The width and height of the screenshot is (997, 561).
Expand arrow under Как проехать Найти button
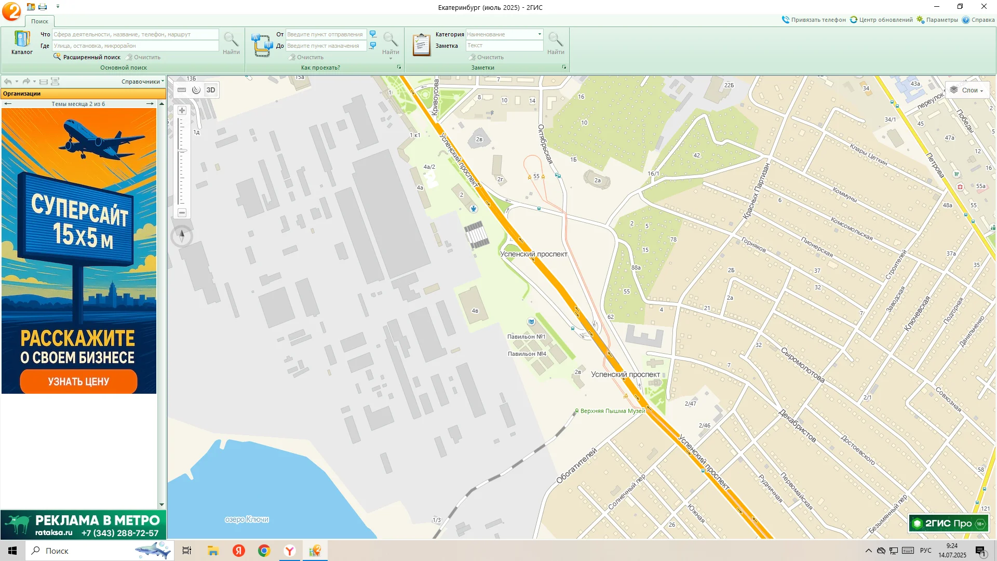point(390,58)
